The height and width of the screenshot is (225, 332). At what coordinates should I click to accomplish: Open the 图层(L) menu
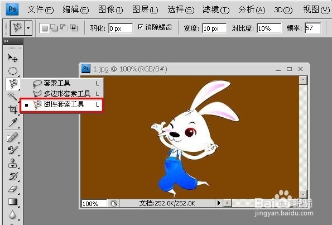point(145,9)
